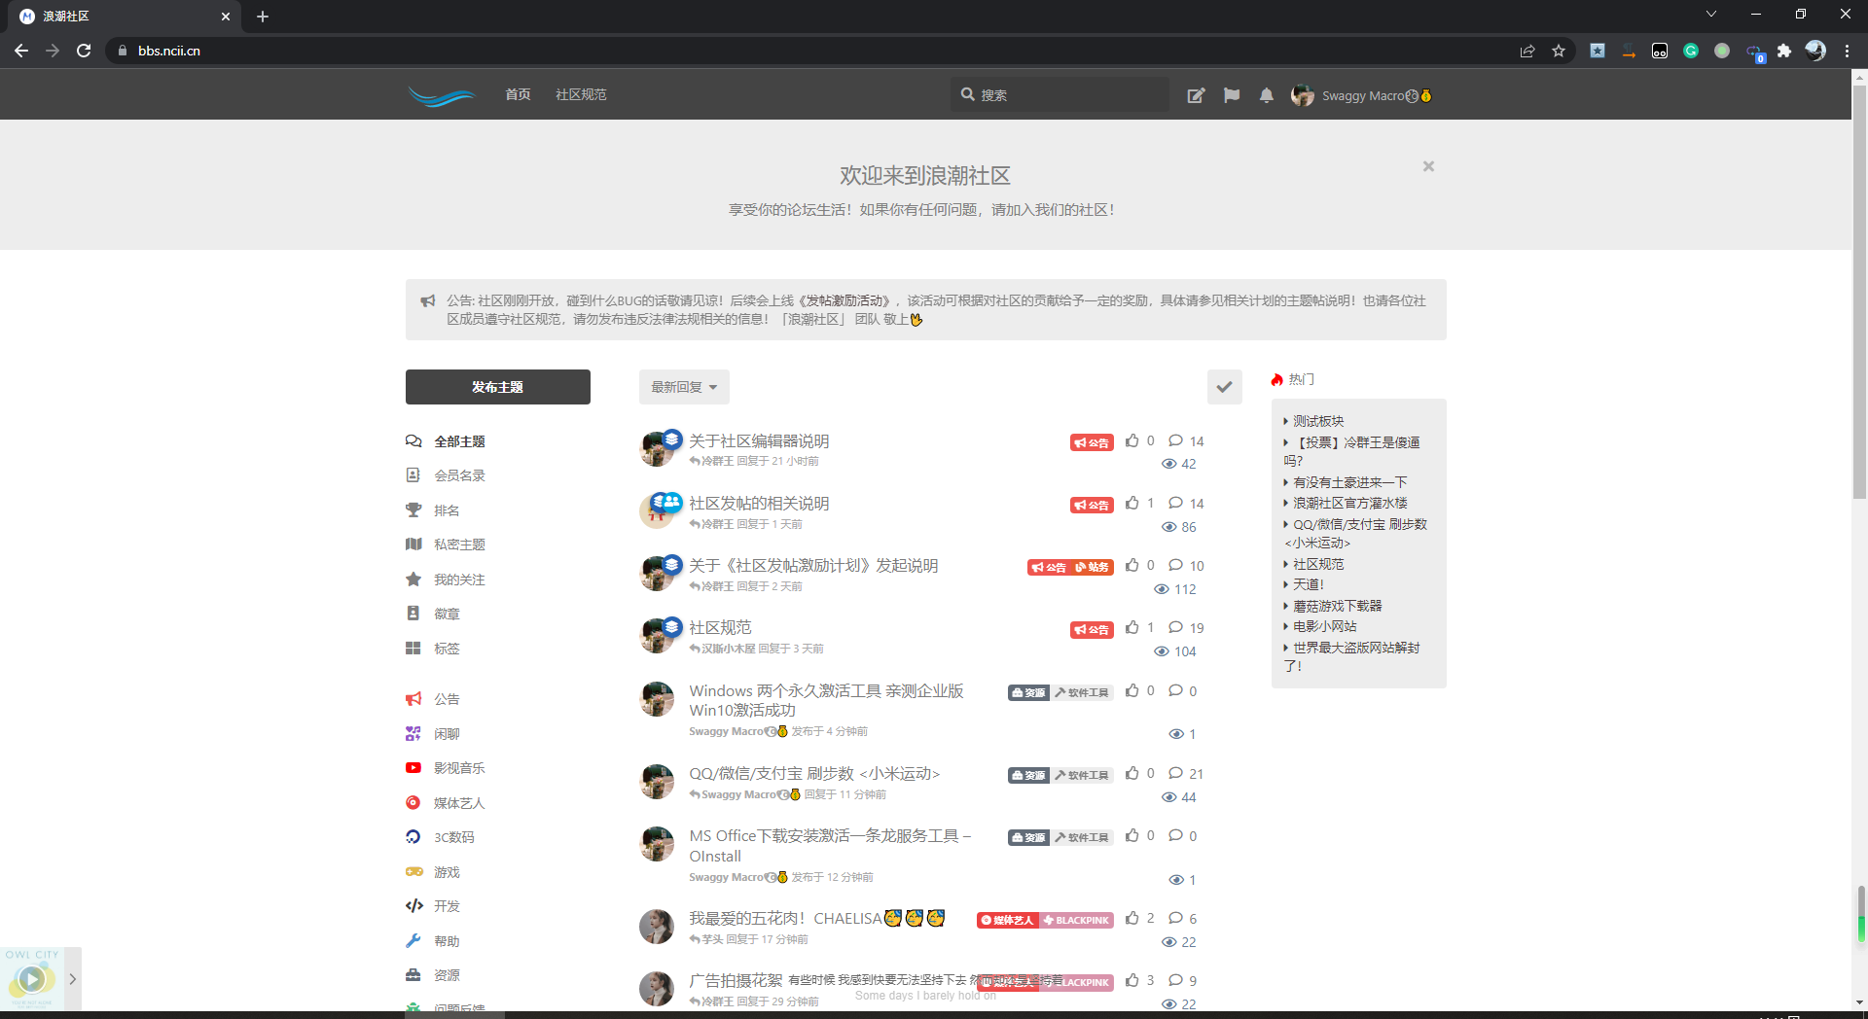Click the megaphone icon in announcement banner
Screen dimensions: 1868x1019
tap(428, 300)
